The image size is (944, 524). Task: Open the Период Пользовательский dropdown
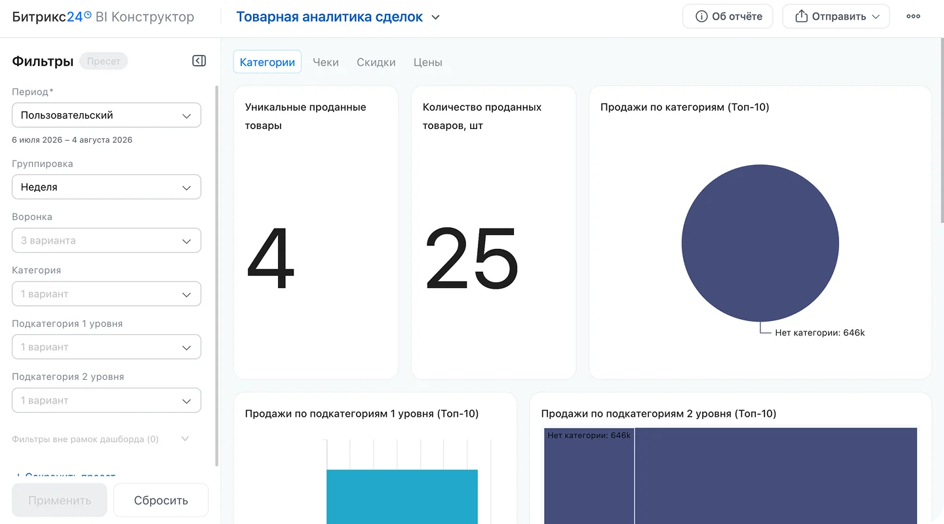pyautogui.click(x=106, y=115)
